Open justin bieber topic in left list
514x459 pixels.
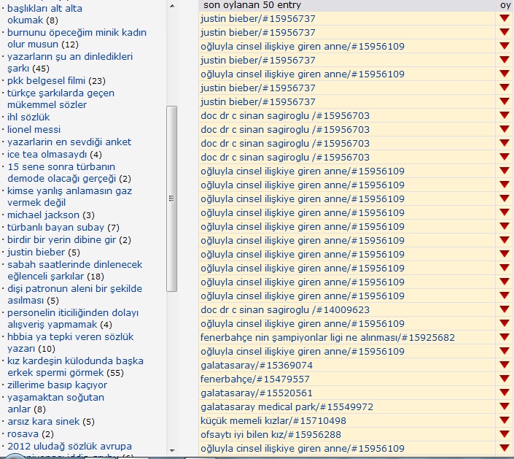36,252
